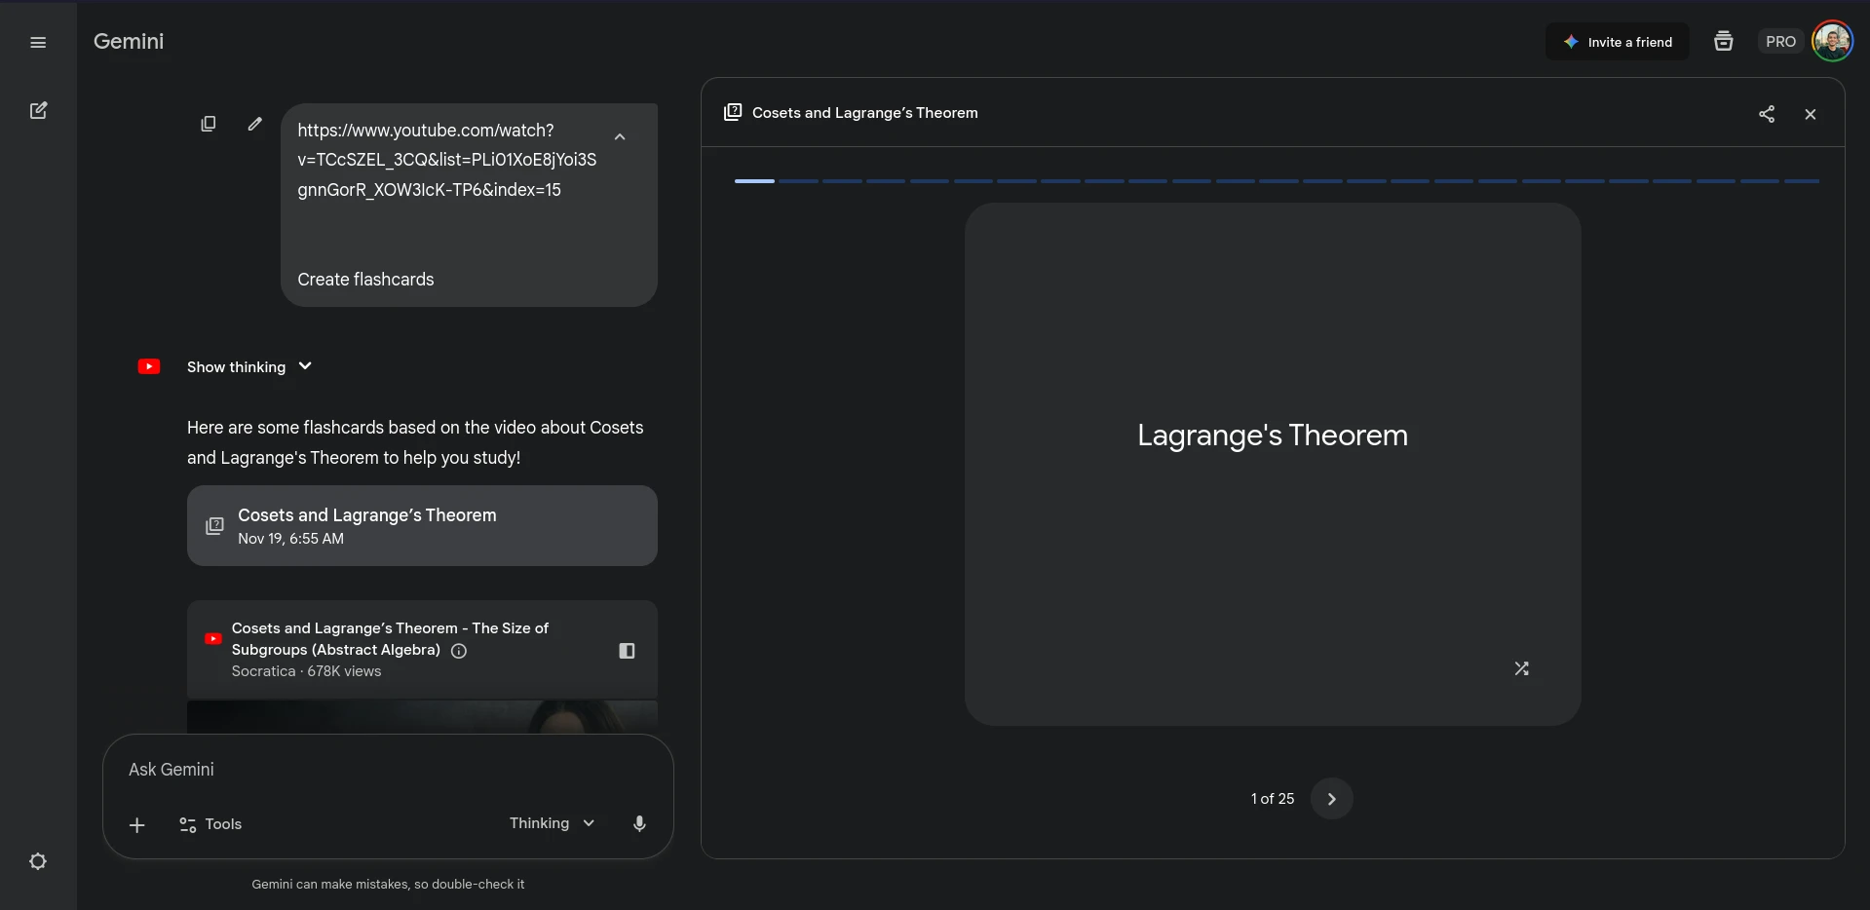Expand the Show thinking section
The width and height of the screenshot is (1870, 910).
pyautogui.click(x=248, y=366)
